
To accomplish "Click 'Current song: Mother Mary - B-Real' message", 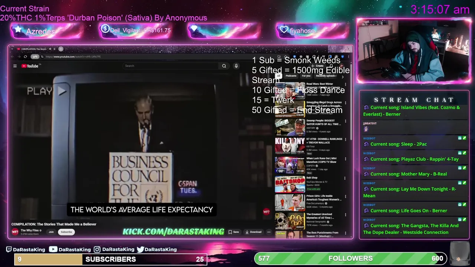I will click(408, 174).
